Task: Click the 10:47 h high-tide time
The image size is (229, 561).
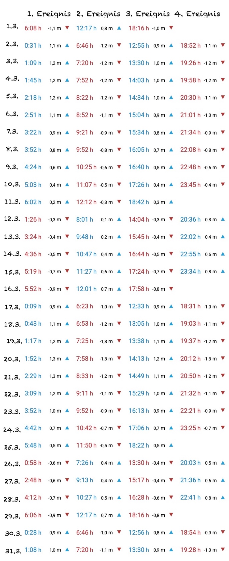Action: [86, 254]
